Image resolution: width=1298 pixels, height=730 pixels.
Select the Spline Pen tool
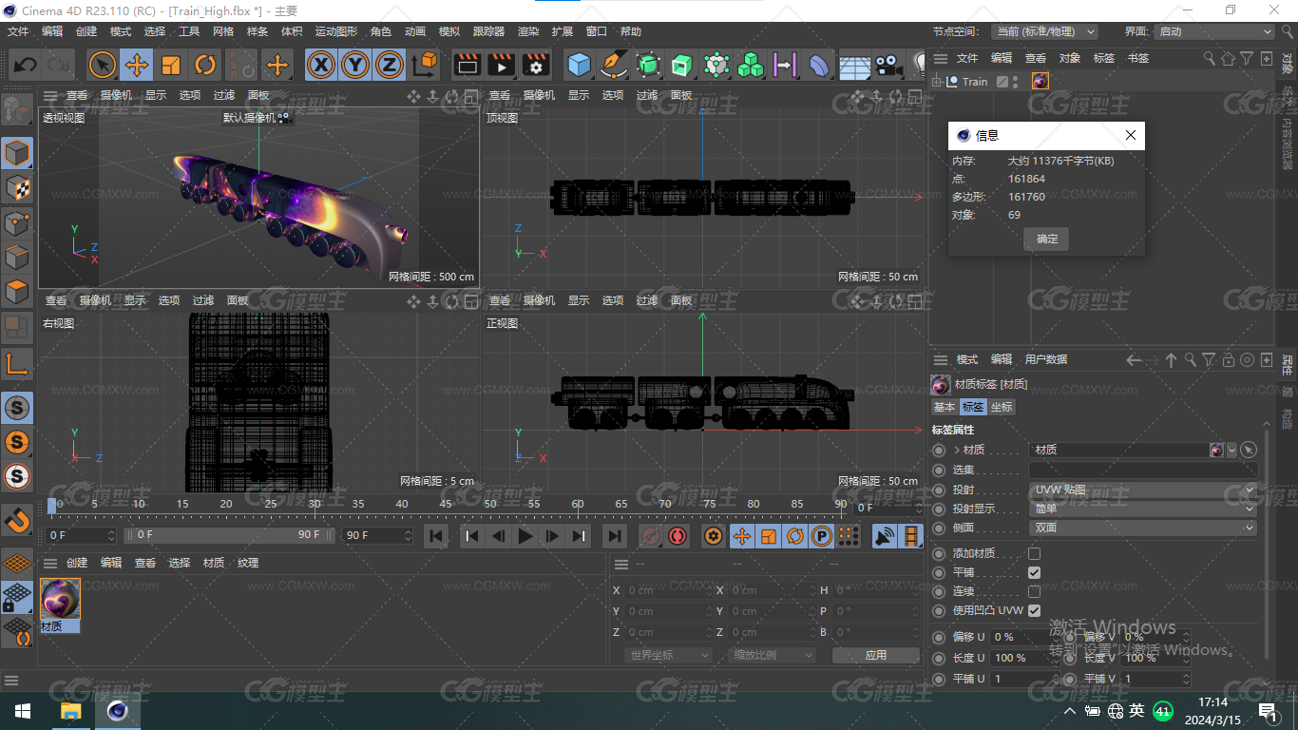click(614, 65)
